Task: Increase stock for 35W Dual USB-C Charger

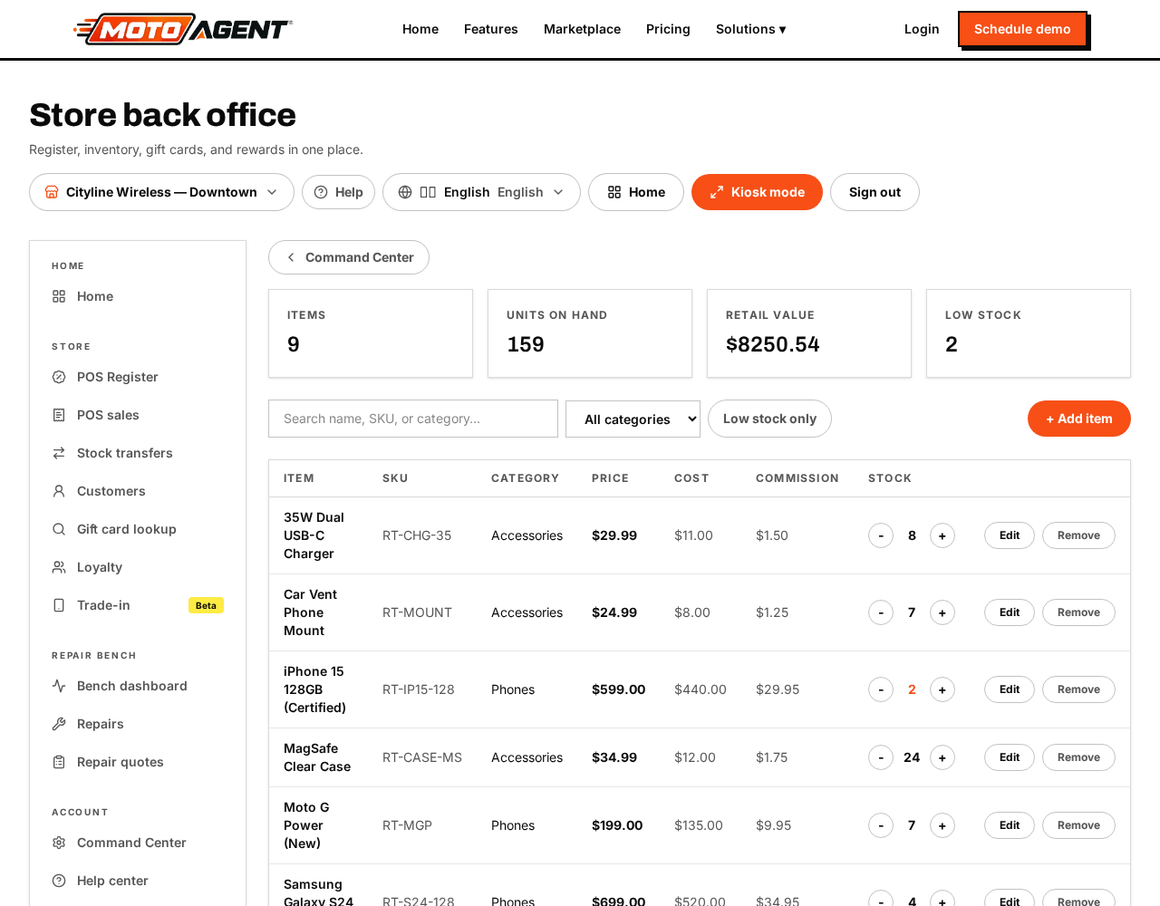Action: click(x=942, y=535)
